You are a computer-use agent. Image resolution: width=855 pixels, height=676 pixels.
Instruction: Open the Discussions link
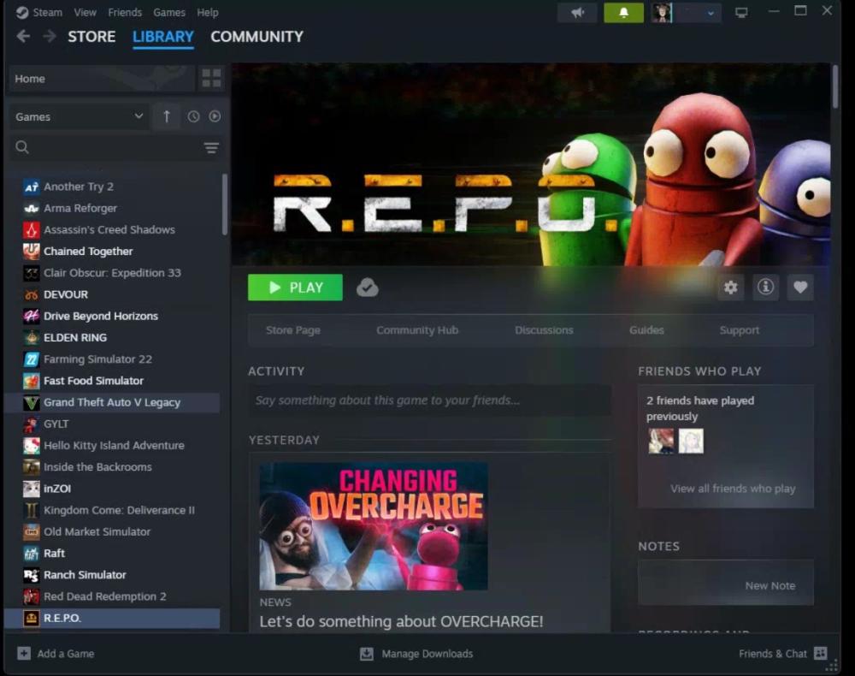point(544,330)
